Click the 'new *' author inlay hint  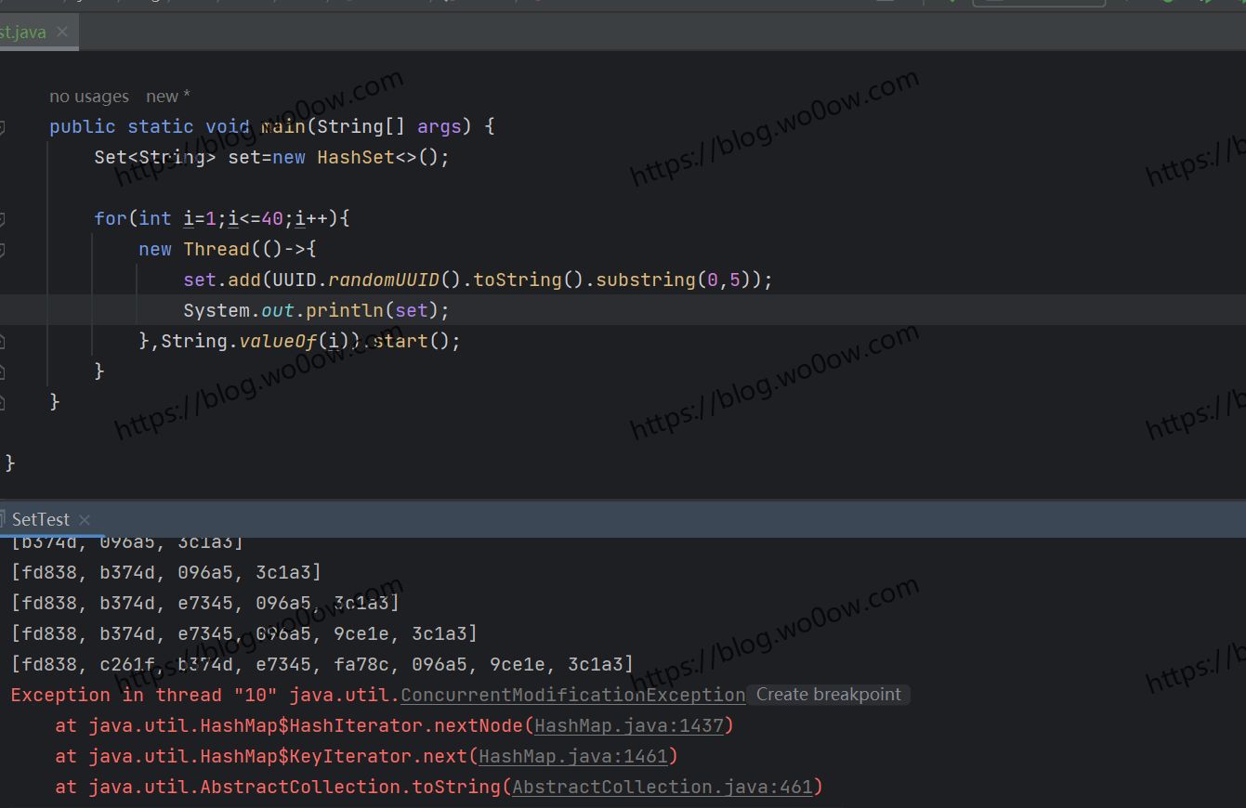tap(167, 97)
